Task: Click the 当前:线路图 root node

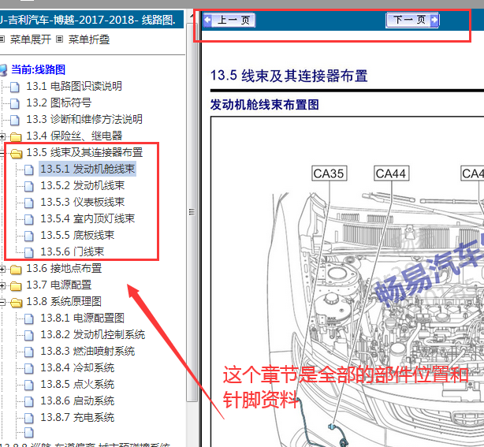Action: [39, 69]
